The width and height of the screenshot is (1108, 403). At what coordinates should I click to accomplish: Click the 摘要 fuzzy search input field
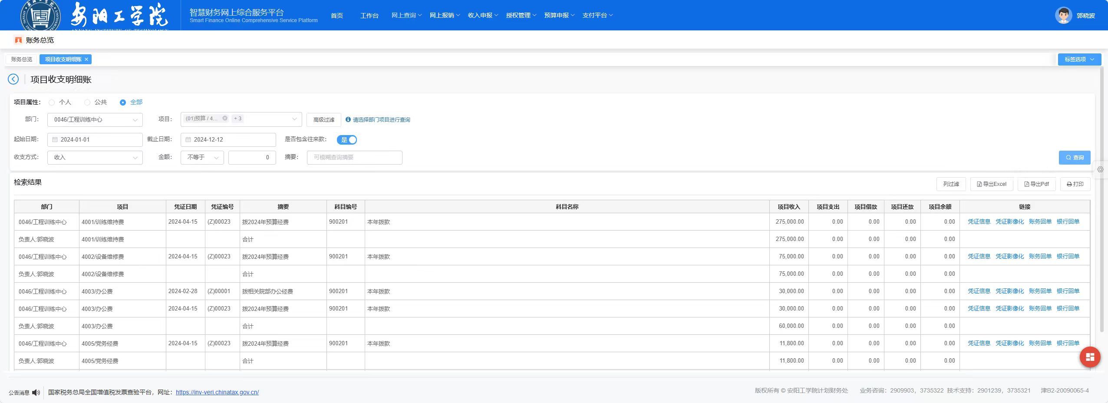[x=354, y=157]
